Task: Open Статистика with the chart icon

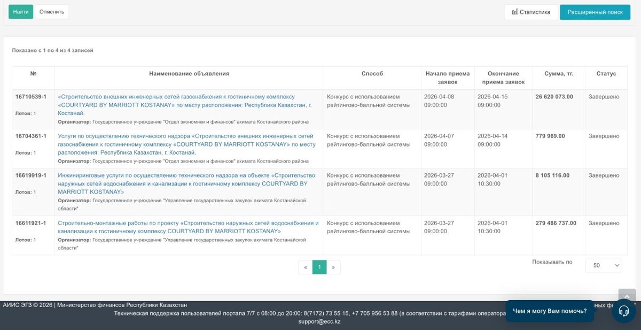Action: pos(530,12)
